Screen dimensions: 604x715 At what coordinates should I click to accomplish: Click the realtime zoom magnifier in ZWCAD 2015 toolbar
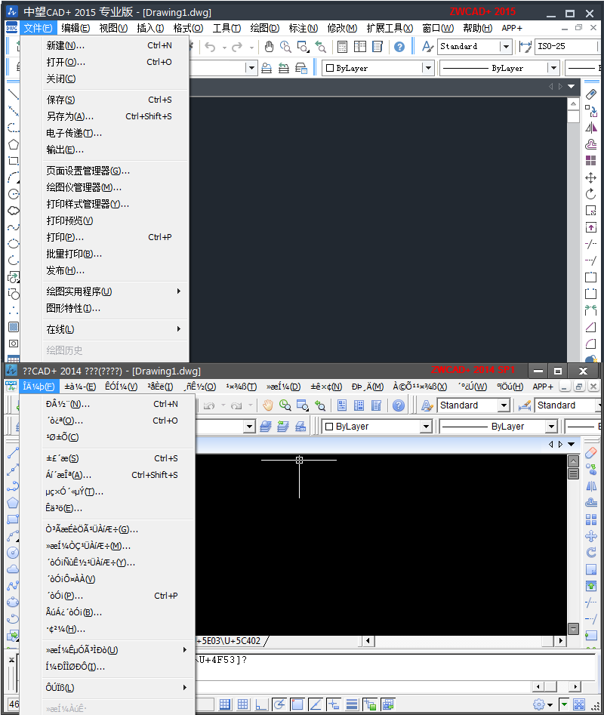tap(285, 47)
